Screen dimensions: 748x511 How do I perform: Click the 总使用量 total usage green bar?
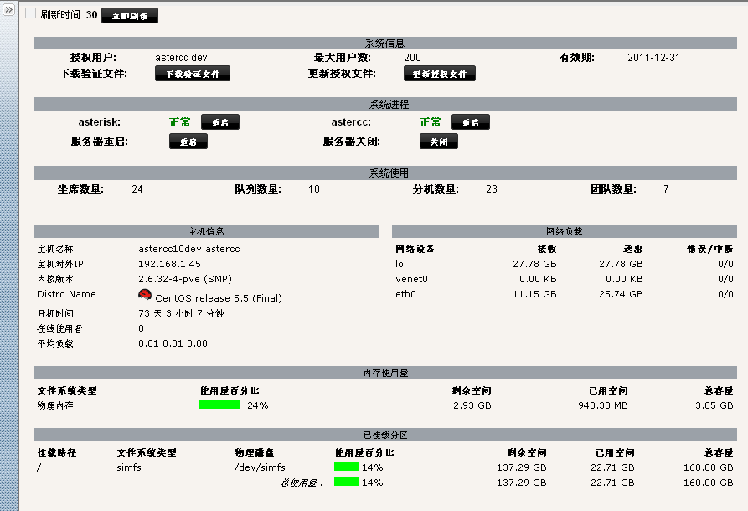tap(346, 483)
